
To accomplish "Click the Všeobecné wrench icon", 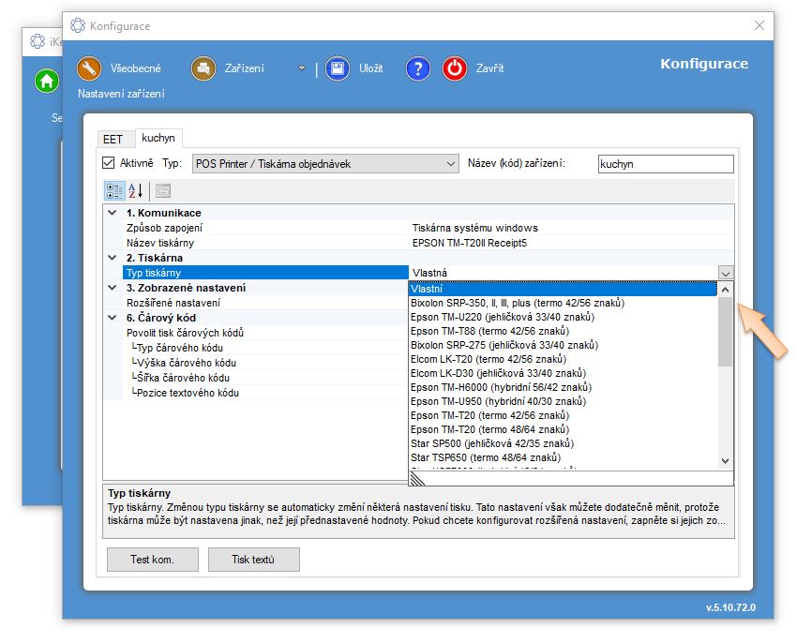I will [x=89, y=68].
